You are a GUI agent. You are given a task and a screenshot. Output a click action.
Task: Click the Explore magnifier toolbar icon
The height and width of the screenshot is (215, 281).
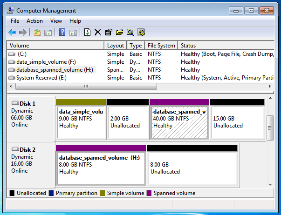click(130, 33)
